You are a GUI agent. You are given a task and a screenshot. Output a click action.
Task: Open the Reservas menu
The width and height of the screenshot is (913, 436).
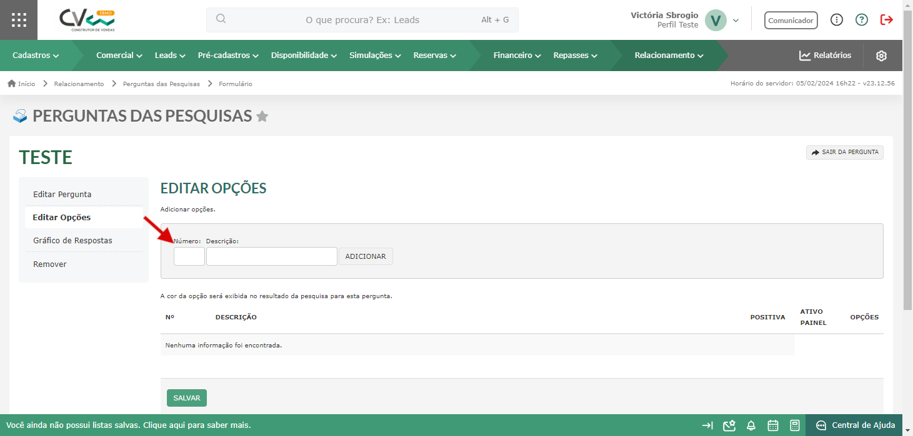(434, 56)
